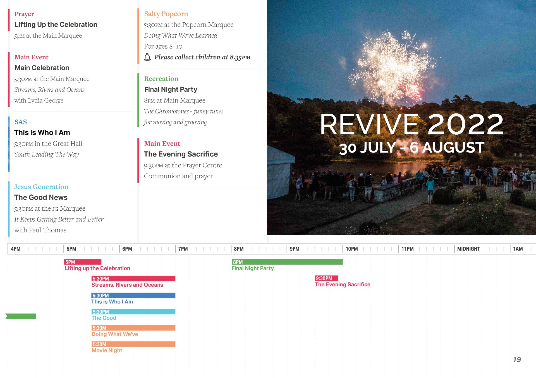Viewport: 536px width, 378px height.
Task: Click the REVIVE 2022 headline text
Action: pyautogui.click(x=412, y=124)
